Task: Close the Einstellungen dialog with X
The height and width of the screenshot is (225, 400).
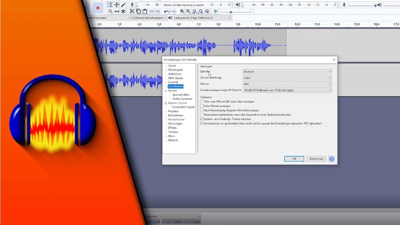Action: 334,59
